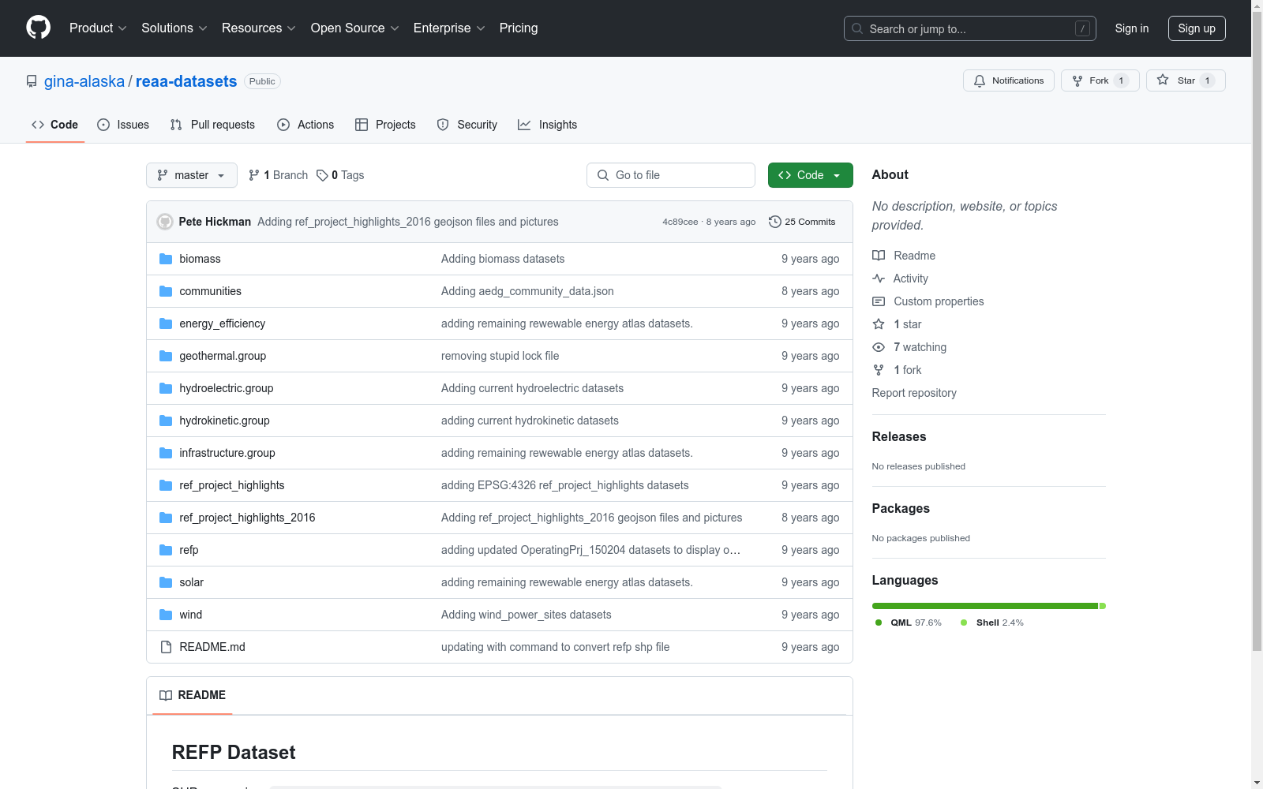
Task: Click the eye icon beside 7 watching
Action: pos(879,347)
